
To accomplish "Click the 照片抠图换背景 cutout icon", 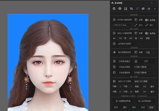I will click(x=114, y=52).
